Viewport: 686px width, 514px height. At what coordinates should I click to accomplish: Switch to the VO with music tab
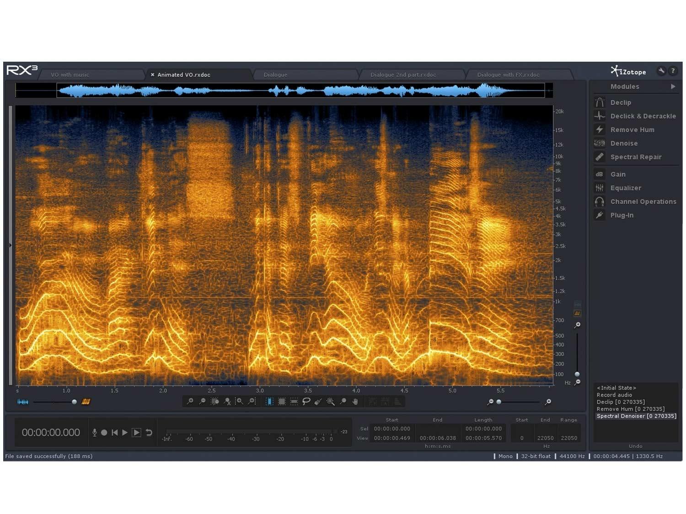click(x=70, y=74)
